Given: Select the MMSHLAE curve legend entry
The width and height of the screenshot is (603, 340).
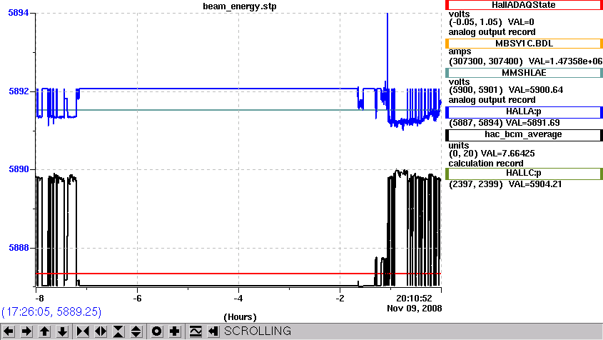Looking at the screenshot, I should point(524,73).
